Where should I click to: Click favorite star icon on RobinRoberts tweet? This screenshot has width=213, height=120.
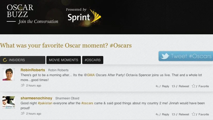(x=193, y=86)
